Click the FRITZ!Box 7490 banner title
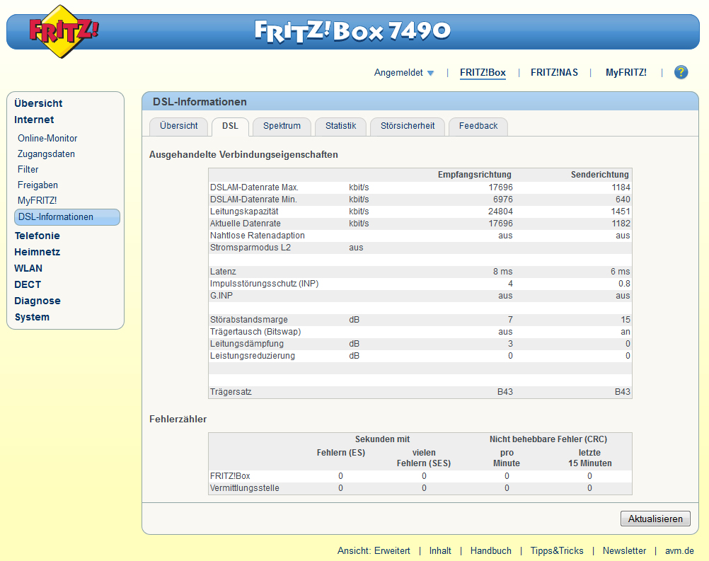709x561 pixels. 352,31
